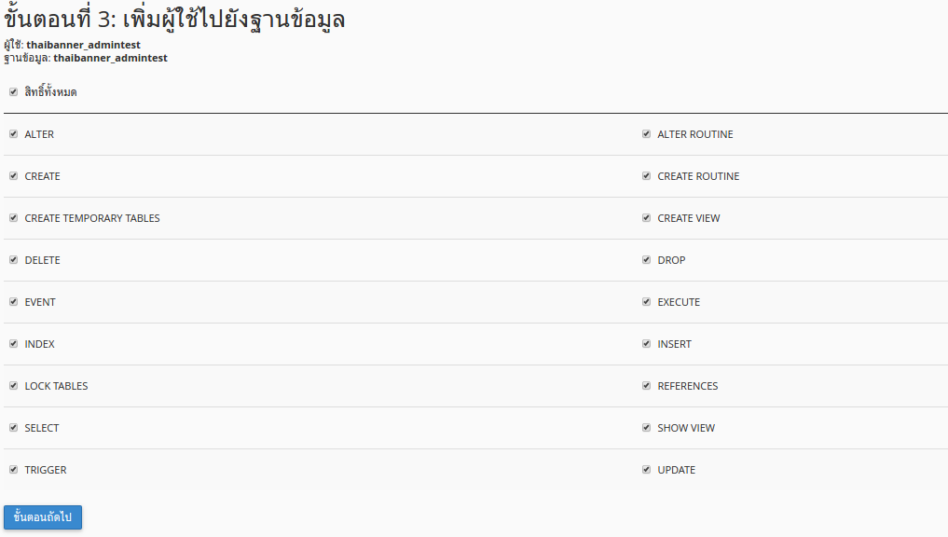Toggle the UPDATE privilege checkbox
948x537 pixels.
click(x=646, y=470)
